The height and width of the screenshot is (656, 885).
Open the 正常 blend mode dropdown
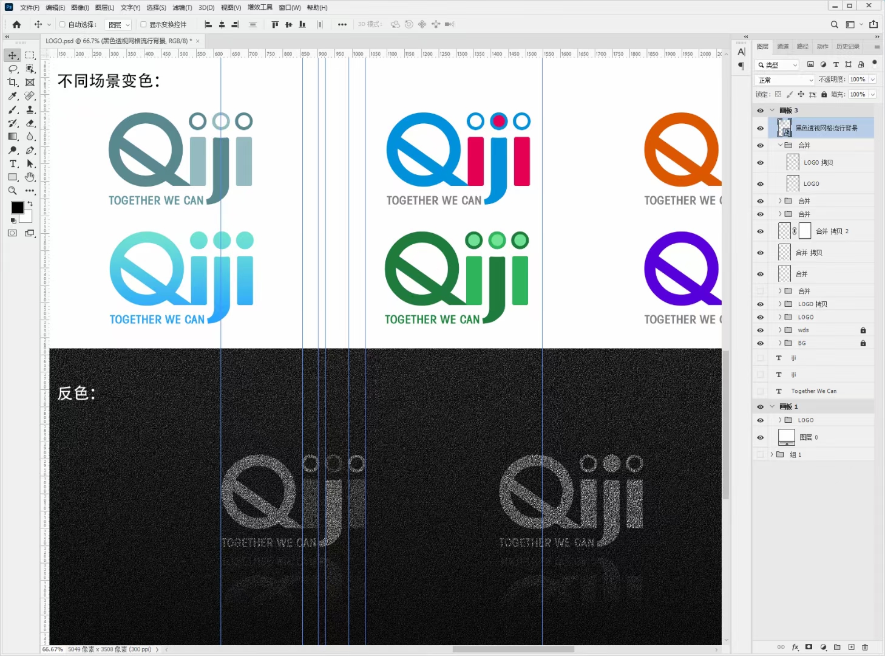(x=785, y=80)
